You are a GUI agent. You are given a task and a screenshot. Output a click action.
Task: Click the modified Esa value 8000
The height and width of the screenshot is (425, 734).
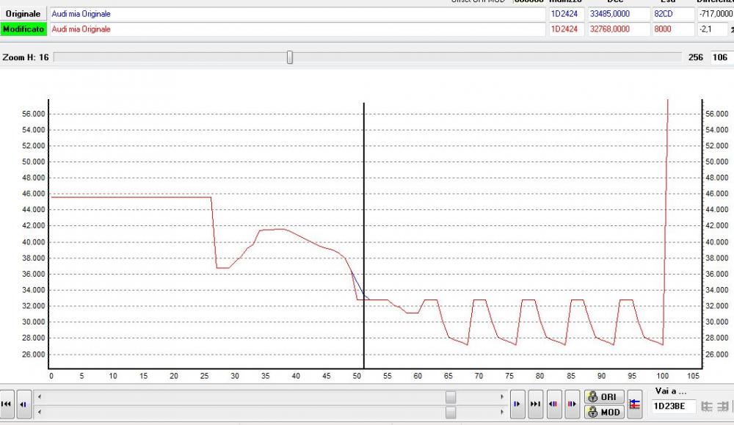coord(672,29)
